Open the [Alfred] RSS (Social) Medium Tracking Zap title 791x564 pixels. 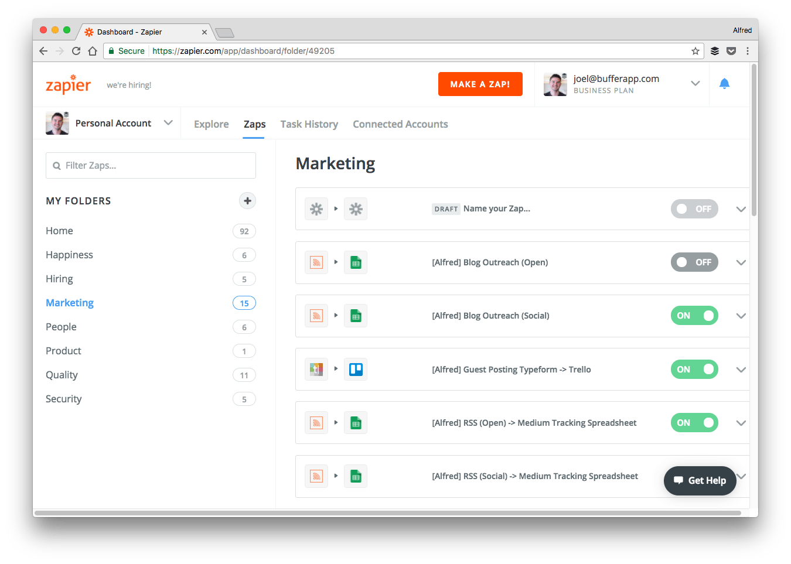[x=535, y=476]
